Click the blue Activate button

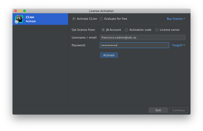coord(109,55)
